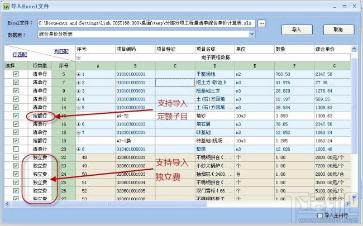363x226 pixels.
Task: Select the 单位 column header
Action: pos(255,49)
